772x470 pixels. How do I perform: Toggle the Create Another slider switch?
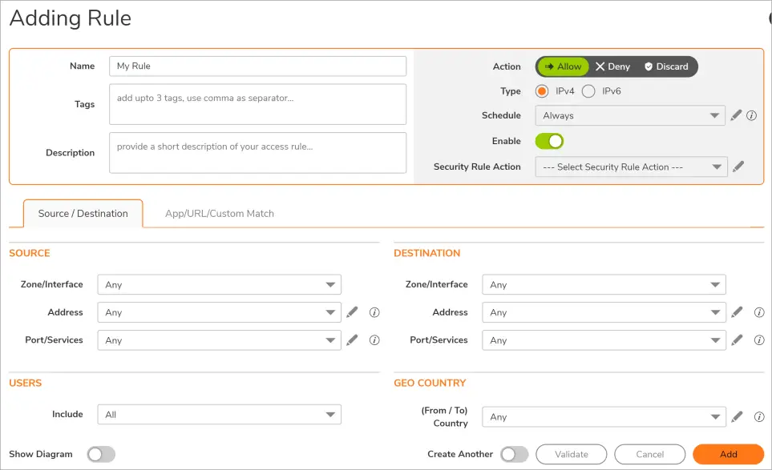point(514,454)
